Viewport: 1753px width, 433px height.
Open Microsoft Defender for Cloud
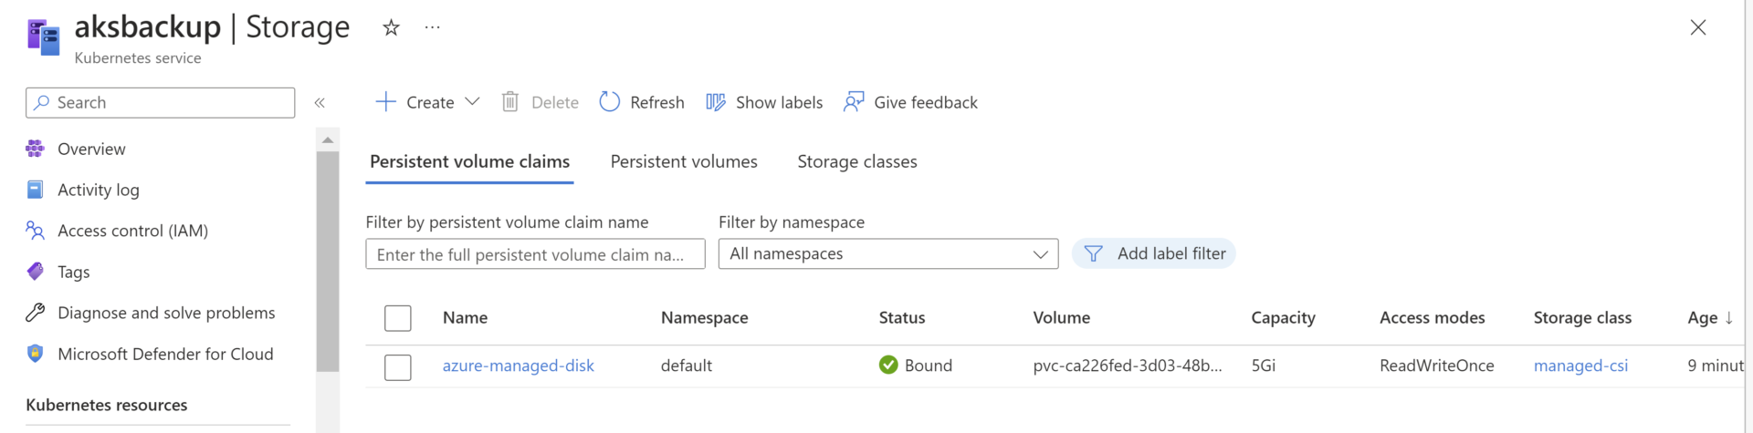point(165,354)
